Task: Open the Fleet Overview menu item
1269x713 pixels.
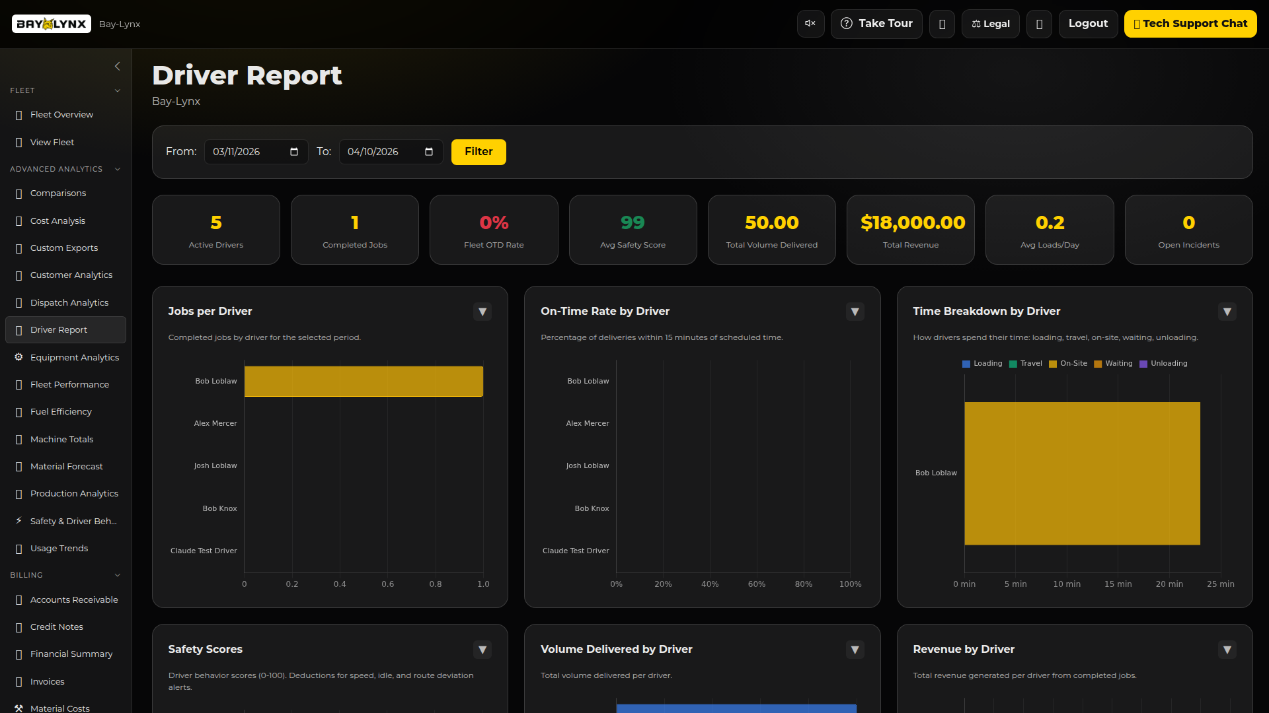Action: (61, 114)
